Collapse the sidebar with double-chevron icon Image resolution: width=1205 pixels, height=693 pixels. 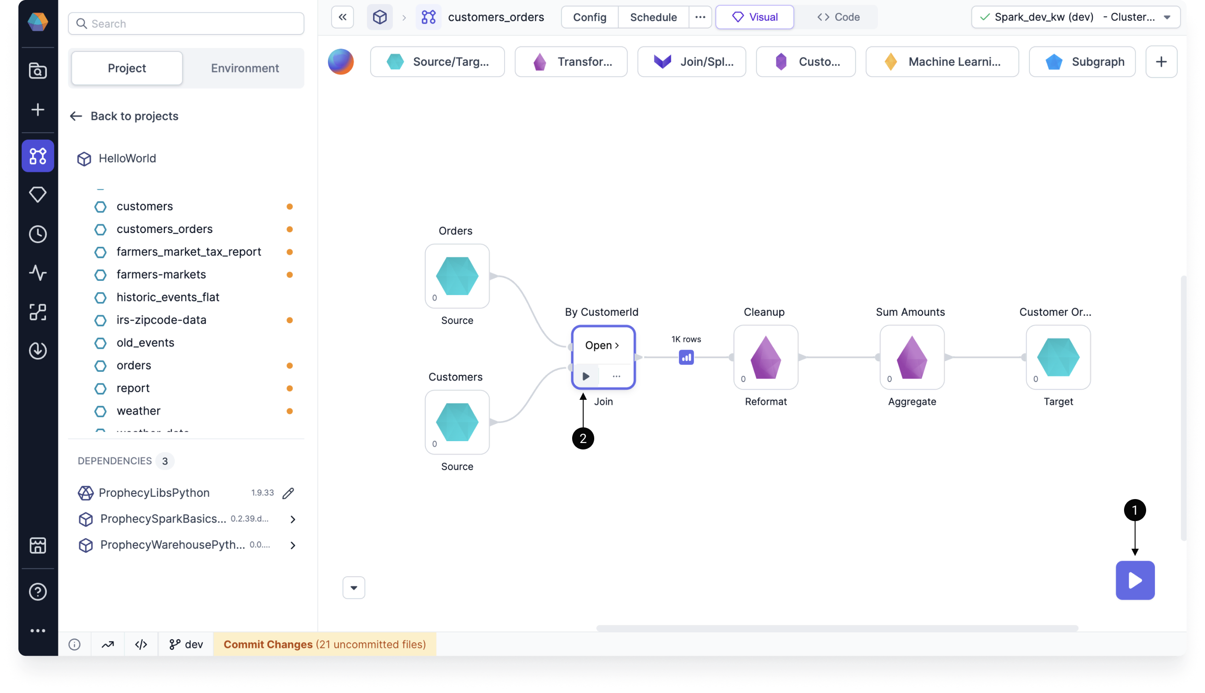[343, 17]
